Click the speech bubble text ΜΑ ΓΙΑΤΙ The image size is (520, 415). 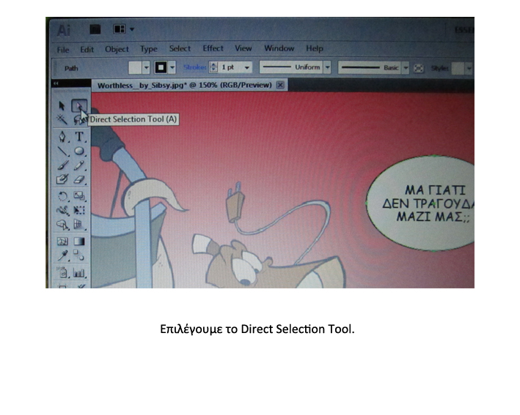pyautogui.click(x=435, y=190)
